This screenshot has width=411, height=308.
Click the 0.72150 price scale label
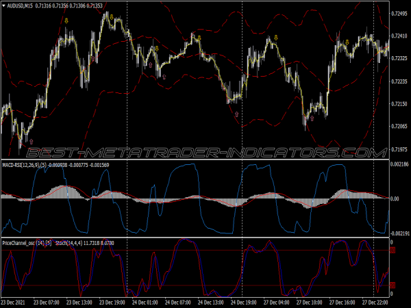tap(399, 104)
